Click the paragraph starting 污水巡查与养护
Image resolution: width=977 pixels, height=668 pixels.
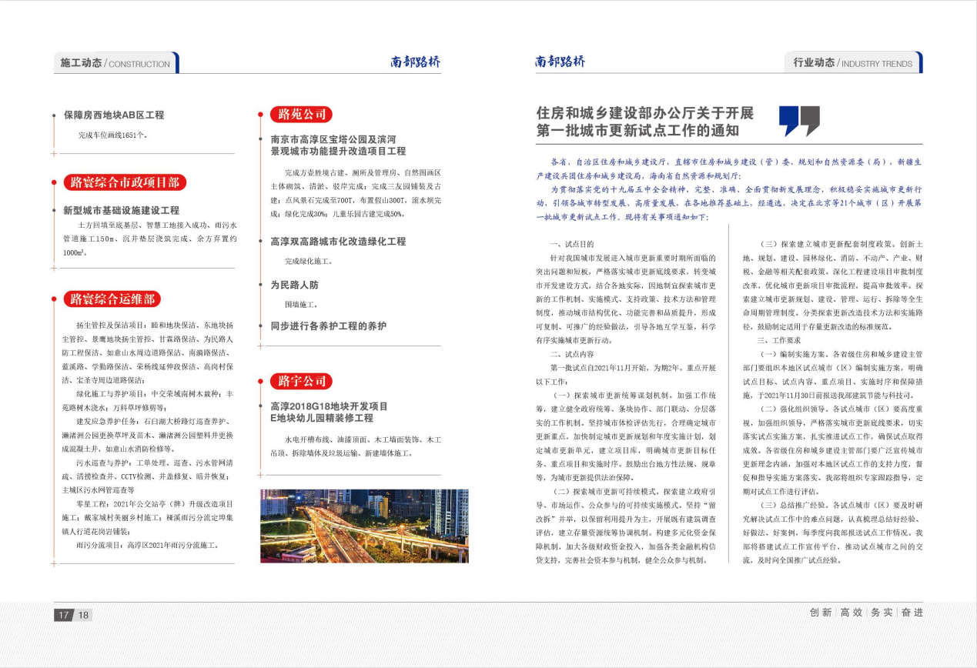click(149, 476)
